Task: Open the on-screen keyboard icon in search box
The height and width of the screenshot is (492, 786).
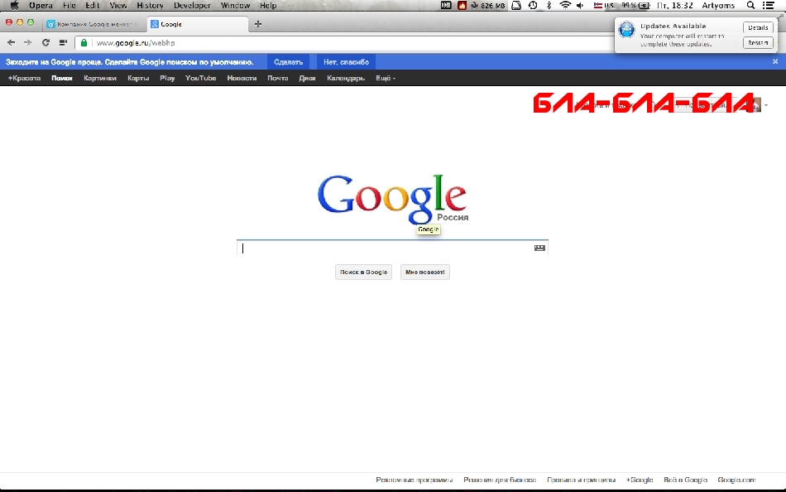Action: [x=539, y=248]
